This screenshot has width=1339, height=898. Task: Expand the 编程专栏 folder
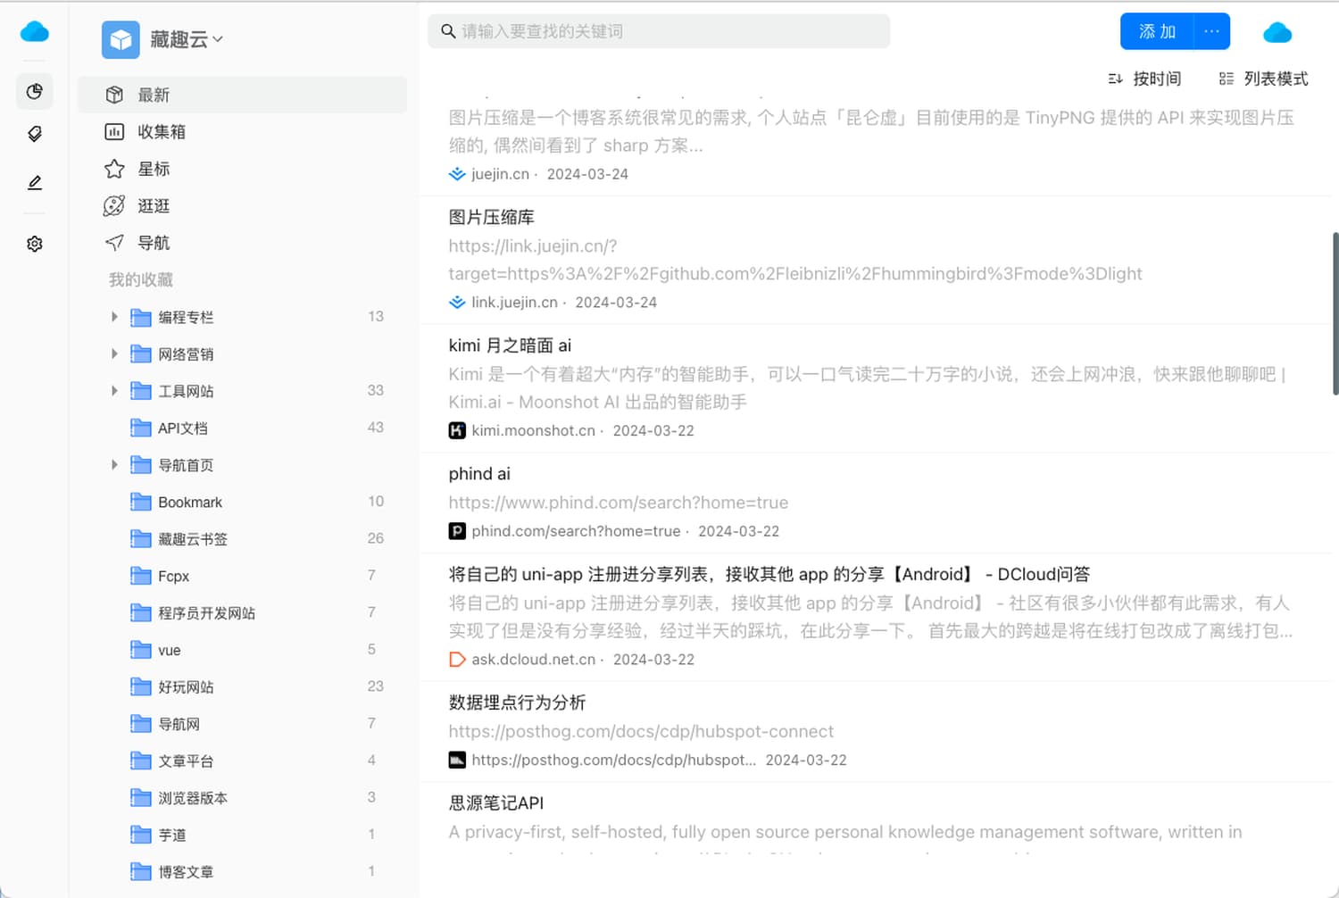pos(114,316)
